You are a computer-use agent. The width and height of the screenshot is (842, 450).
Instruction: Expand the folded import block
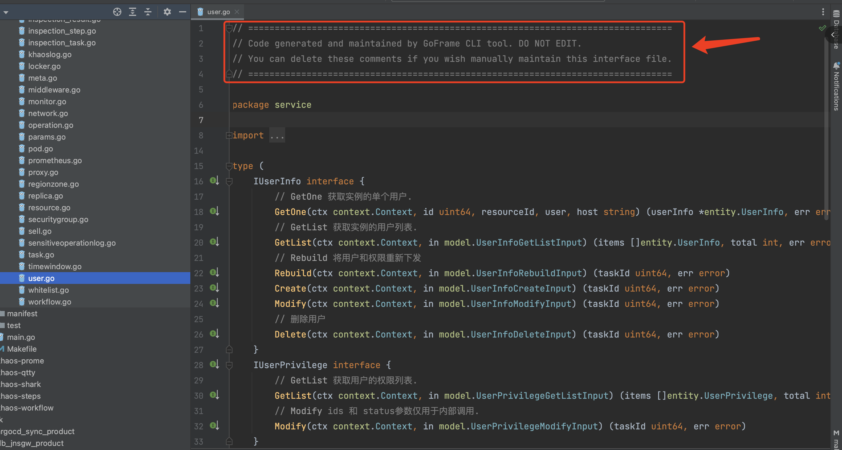pyautogui.click(x=229, y=135)
